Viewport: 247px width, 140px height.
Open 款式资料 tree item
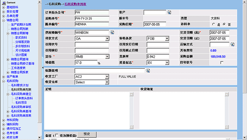click(21, 38)
